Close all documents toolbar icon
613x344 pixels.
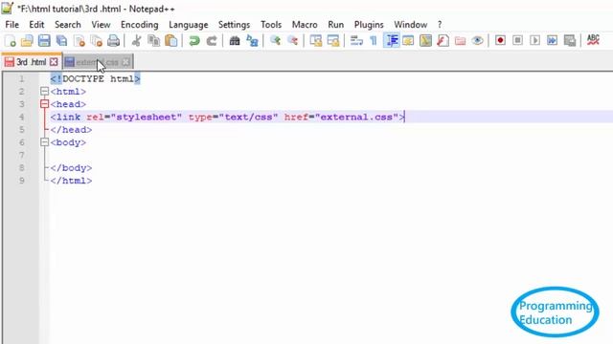(x=96, y=40)
